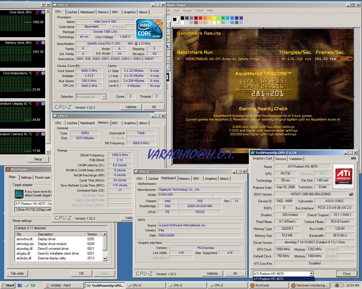Click the BIOS Version field in GPU-Z
This screenshot has width=362, height=289.
(311, 194)
